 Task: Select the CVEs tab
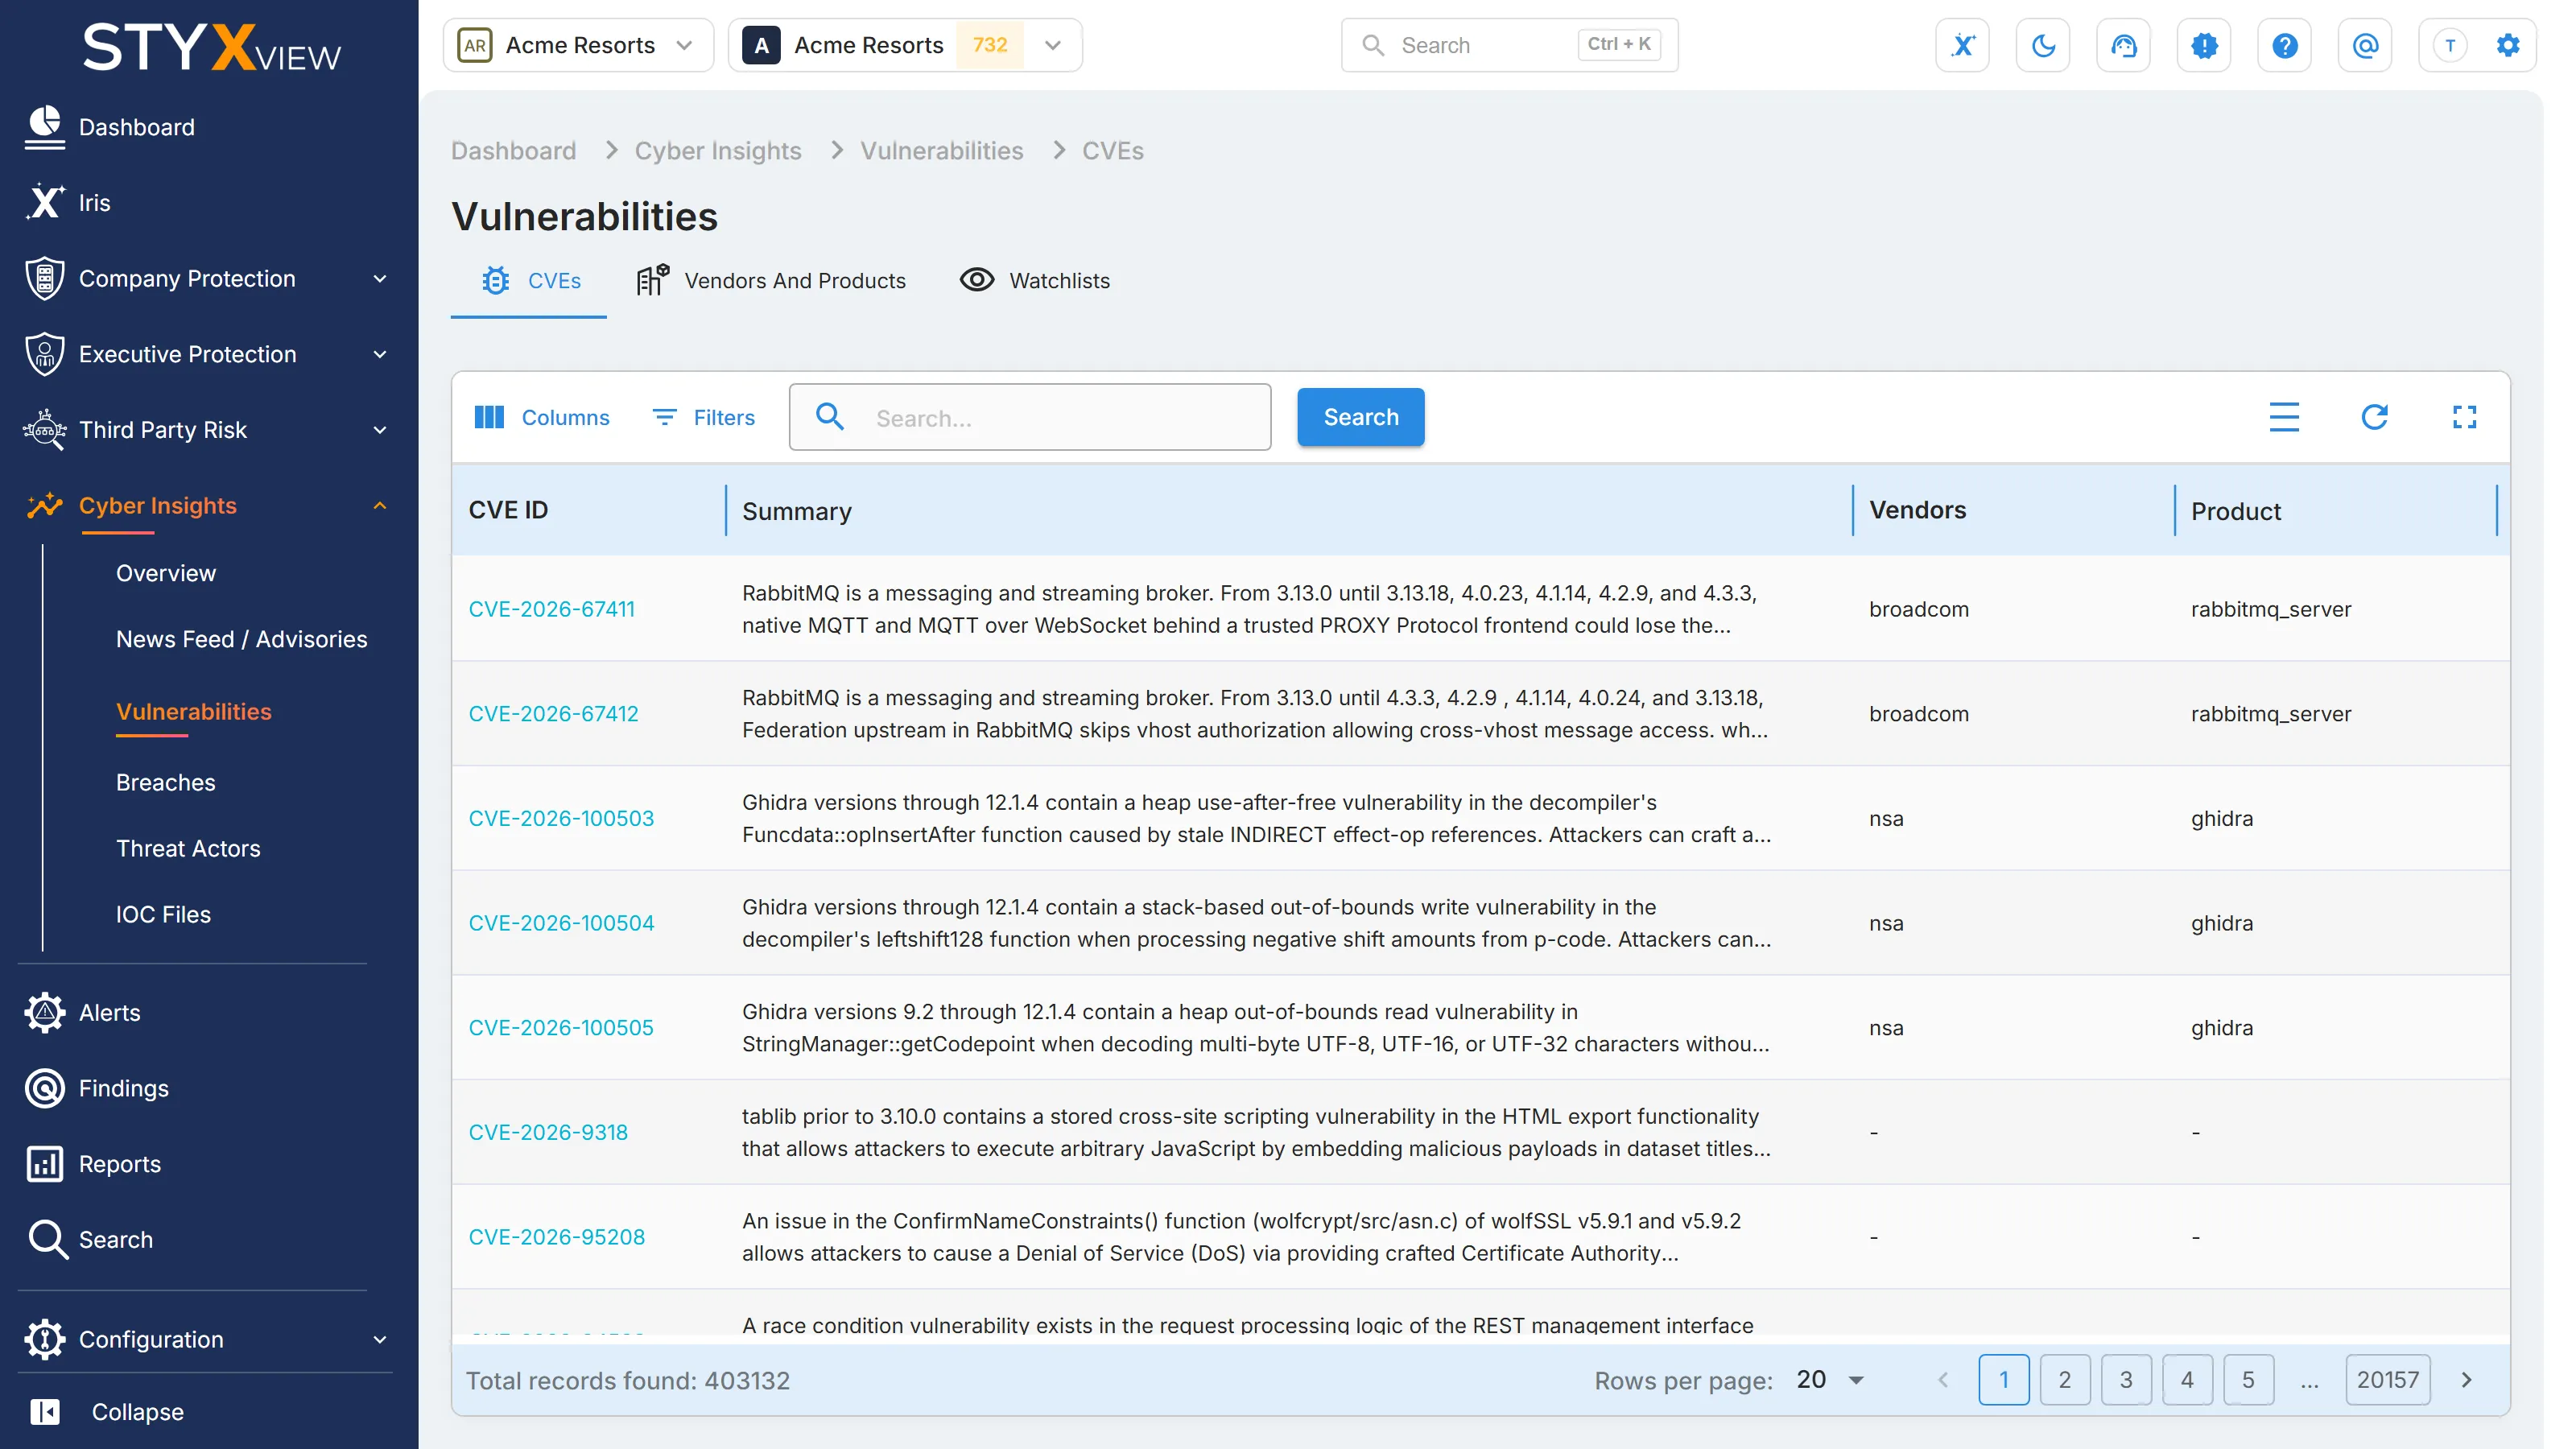tap(530, 281)
